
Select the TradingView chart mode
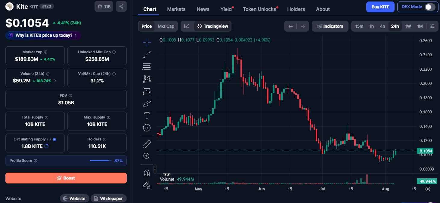[x=212, y=26]
